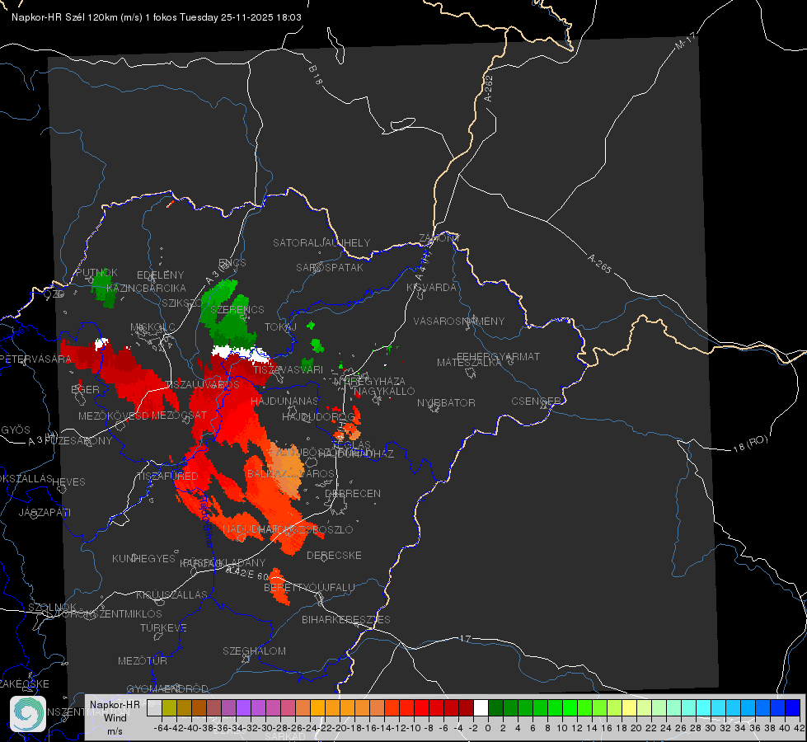Screen dimensions: 807x742
Task: Click the EDELÉNY city label
Action: 161,275
